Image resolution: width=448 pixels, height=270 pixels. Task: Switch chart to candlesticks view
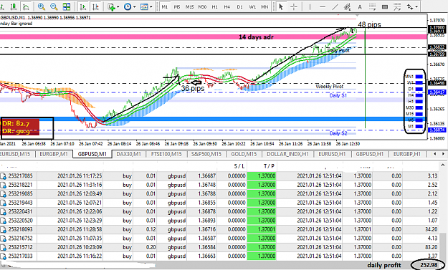(x=14, y=6)
